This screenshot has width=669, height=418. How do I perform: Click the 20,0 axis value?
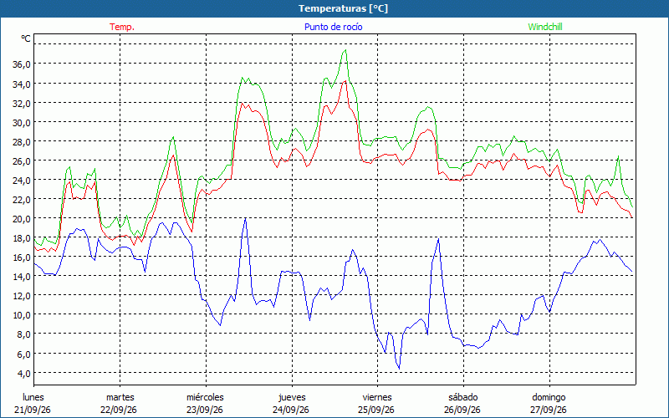click(x=22, y=219)
